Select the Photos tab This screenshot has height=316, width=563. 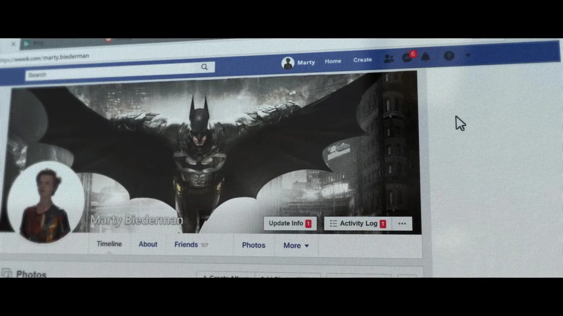[253, 245]
